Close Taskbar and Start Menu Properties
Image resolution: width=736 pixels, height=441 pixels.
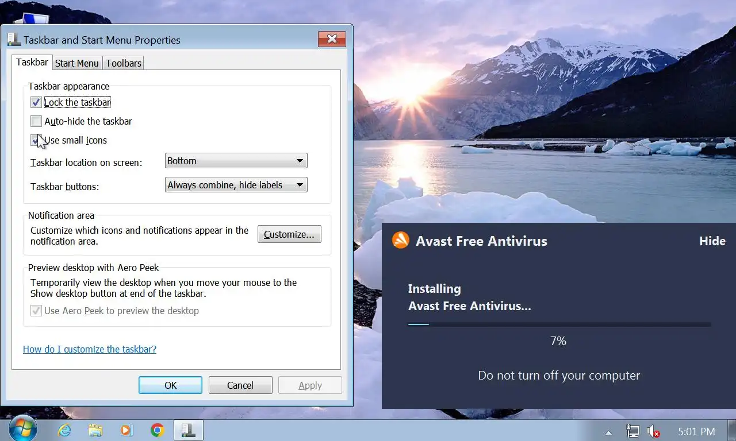tap(332, 40)
